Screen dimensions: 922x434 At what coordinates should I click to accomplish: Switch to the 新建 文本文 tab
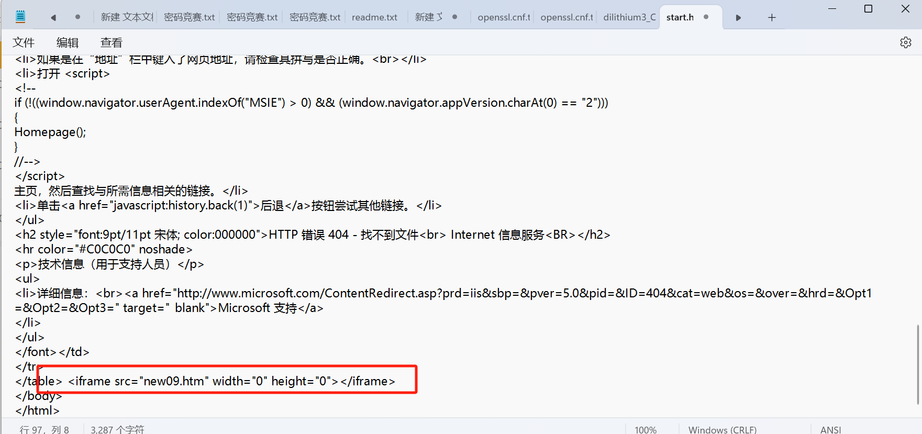tap(127, 17)
